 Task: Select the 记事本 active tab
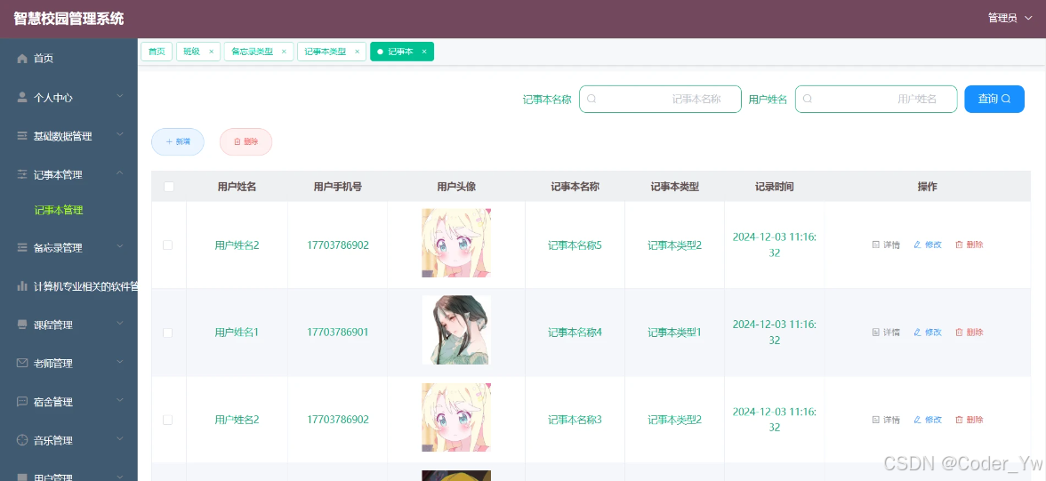[x=401, y=52]
